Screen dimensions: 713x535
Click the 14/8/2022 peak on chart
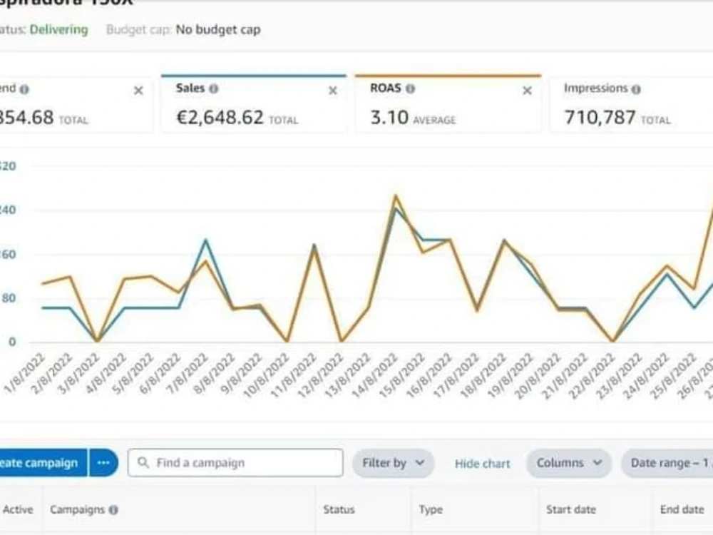396,197
